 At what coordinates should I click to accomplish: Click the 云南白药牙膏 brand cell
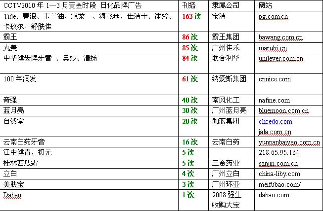(x=24, y=142)
